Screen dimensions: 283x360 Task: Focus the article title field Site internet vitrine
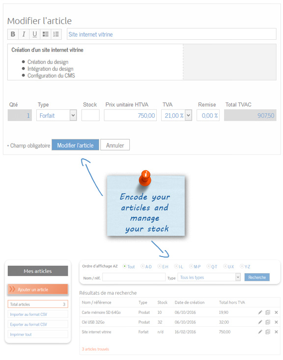tap(171, 34)
